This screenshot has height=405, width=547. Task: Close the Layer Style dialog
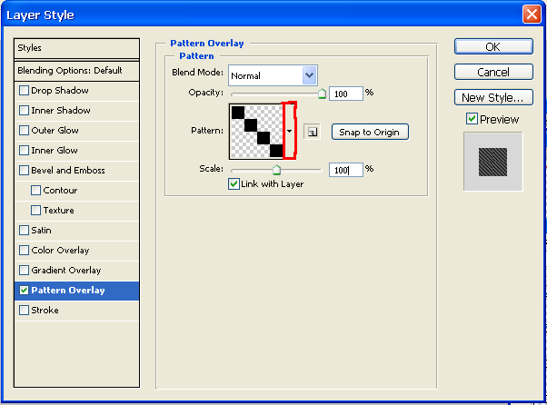coord(532,15)
